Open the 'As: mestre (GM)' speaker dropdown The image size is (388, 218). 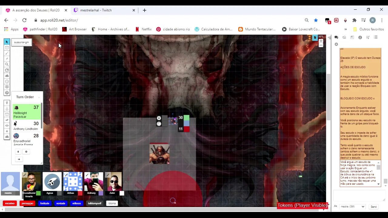click(x=352, y=206)
